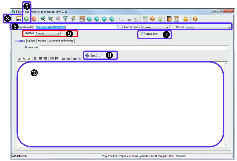
Task: Open help with the question mark icon
Action: click(x=195, y=19)
